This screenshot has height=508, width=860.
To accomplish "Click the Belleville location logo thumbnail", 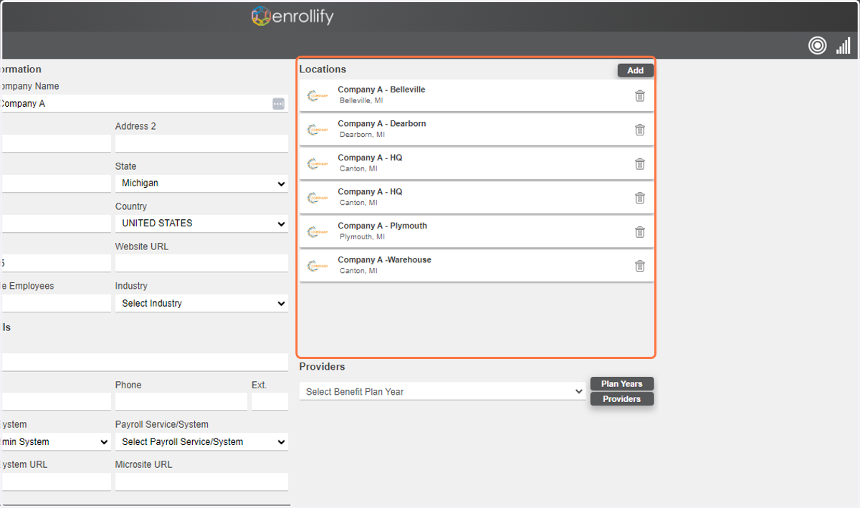I will coord(317,95).
